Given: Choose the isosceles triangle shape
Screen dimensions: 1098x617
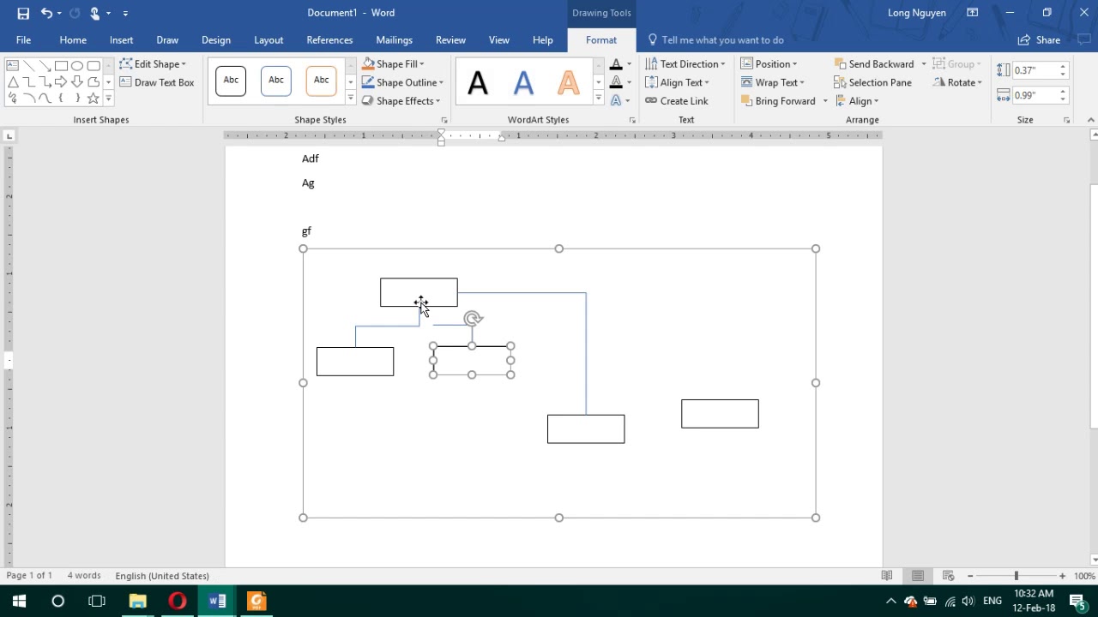Looking at the screenshot, I should pyautogui.click(x=13, y=82).
